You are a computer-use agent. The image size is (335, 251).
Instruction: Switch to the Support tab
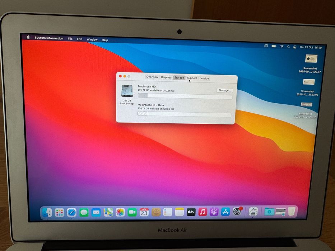point(192,78)
